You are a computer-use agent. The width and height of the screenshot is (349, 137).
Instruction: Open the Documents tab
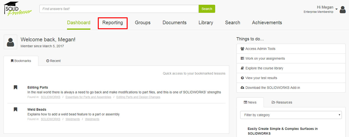[174, 23]
